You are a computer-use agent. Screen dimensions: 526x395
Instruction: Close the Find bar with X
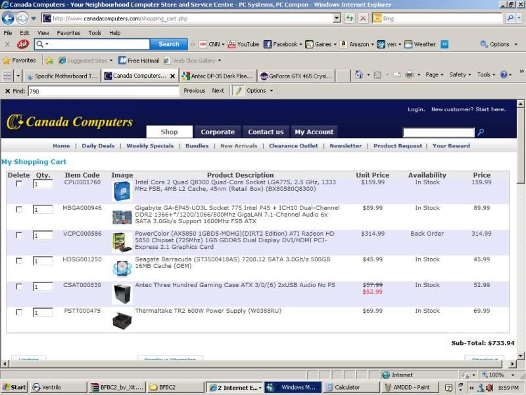7,91
